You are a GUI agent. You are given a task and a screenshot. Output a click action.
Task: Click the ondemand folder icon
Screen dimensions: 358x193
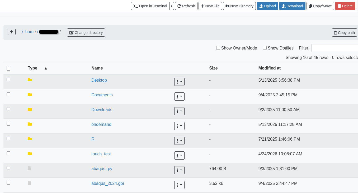[x=30, y=124]
